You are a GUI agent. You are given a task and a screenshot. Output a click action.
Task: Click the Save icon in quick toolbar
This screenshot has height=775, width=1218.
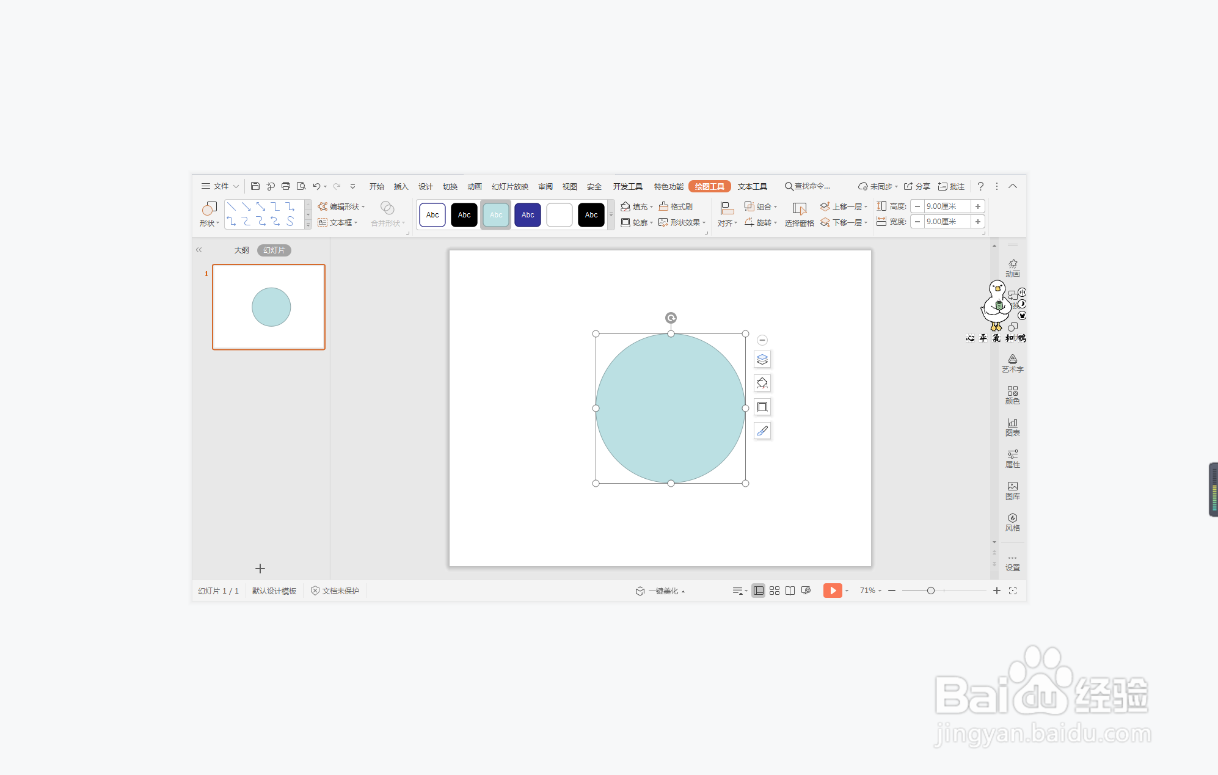pos(255,186)
